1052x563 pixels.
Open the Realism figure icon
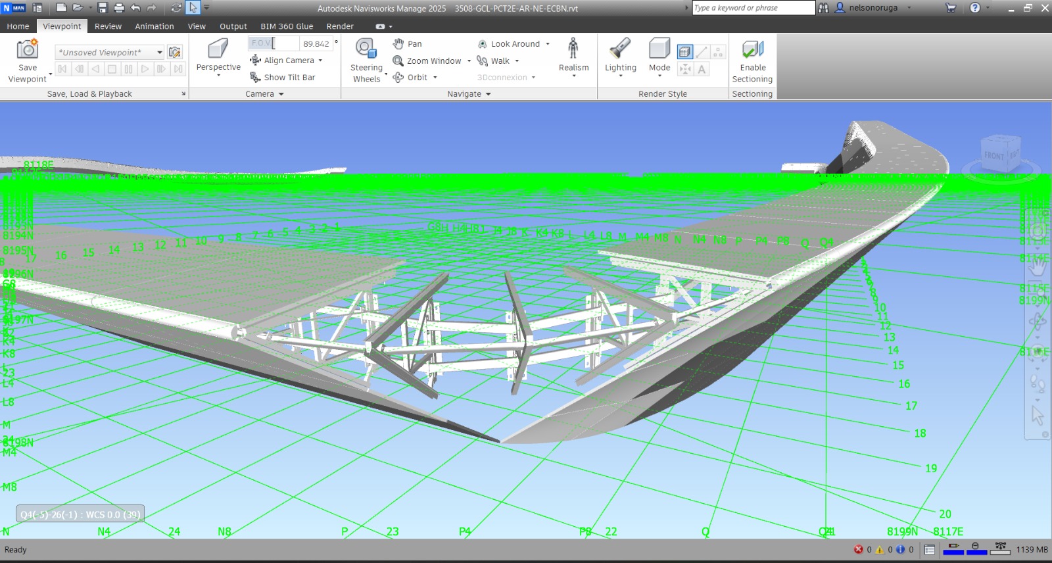pos(573,48)
